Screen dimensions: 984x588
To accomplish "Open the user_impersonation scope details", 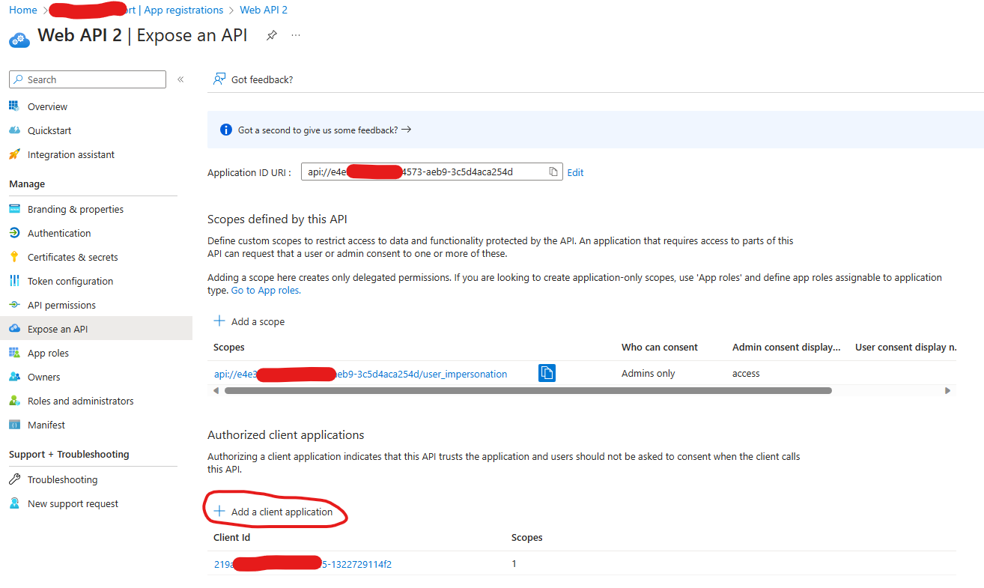I will click(359, 373).
